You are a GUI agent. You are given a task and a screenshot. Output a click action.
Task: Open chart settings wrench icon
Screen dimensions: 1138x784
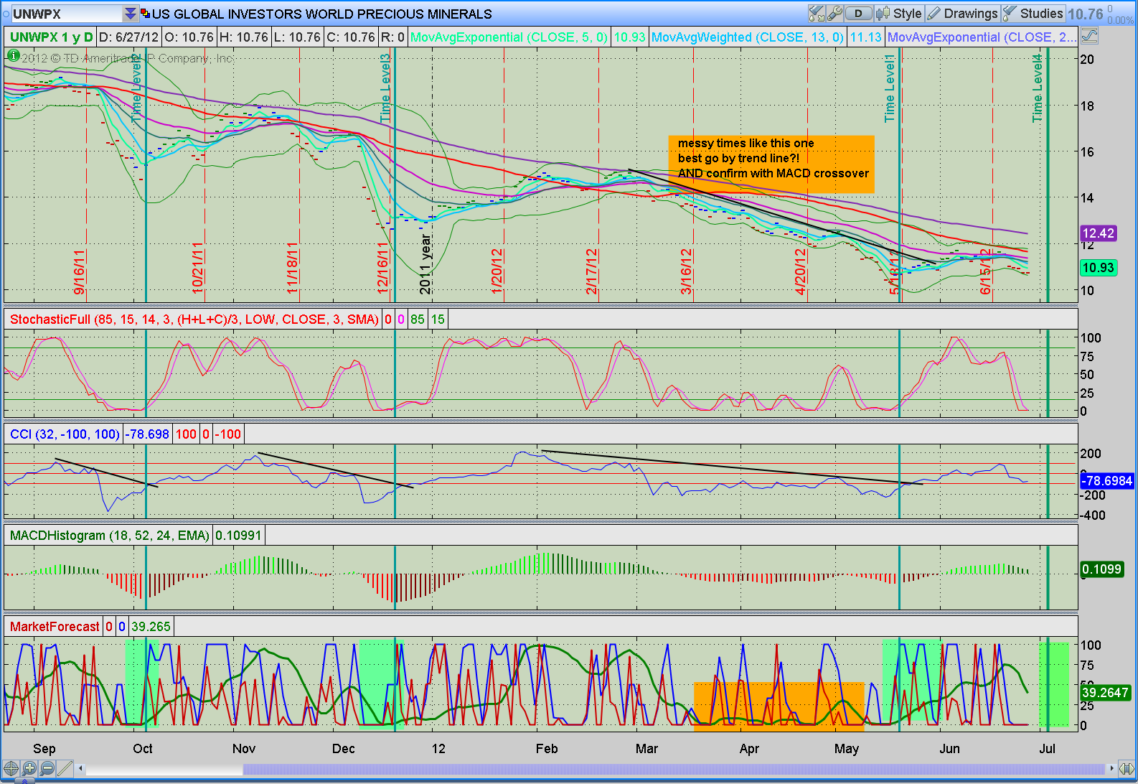(834, 14)
